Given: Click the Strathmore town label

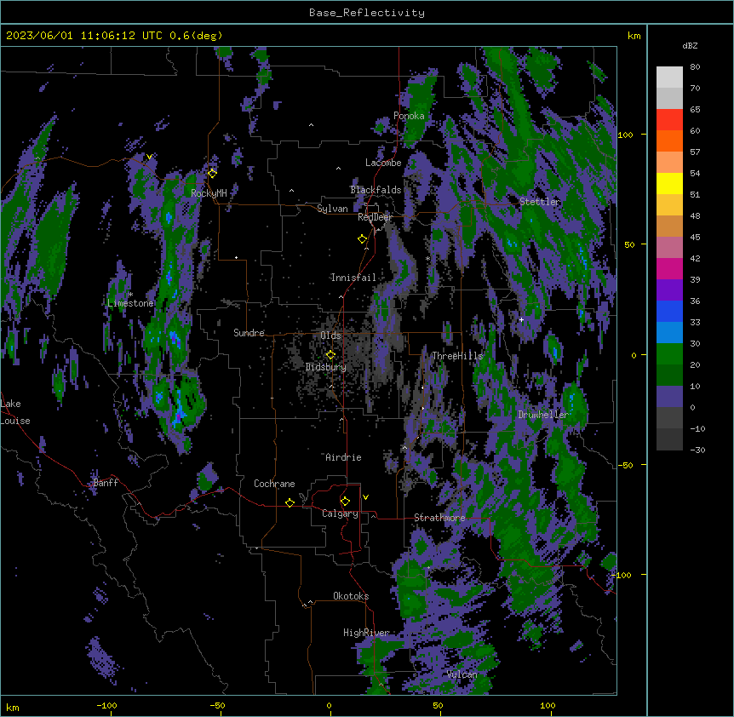Looking at the screenshot, I should (439, 518).
